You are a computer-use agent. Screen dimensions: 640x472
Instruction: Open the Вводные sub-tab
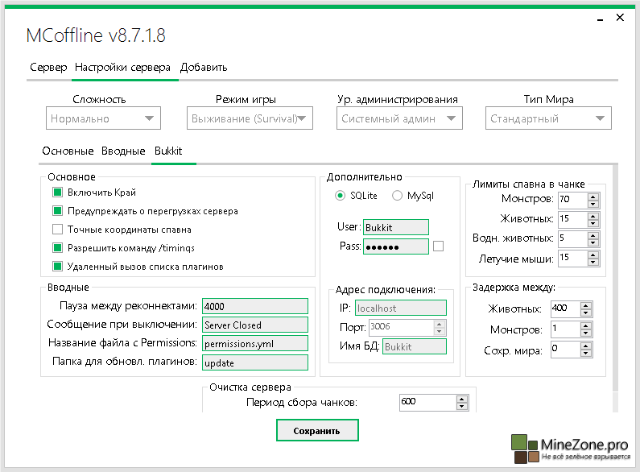[123, 151]
